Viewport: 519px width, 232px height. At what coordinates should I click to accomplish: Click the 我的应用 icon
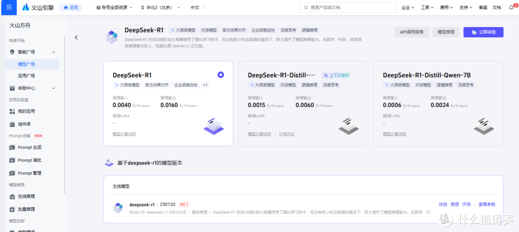point(12,112)
